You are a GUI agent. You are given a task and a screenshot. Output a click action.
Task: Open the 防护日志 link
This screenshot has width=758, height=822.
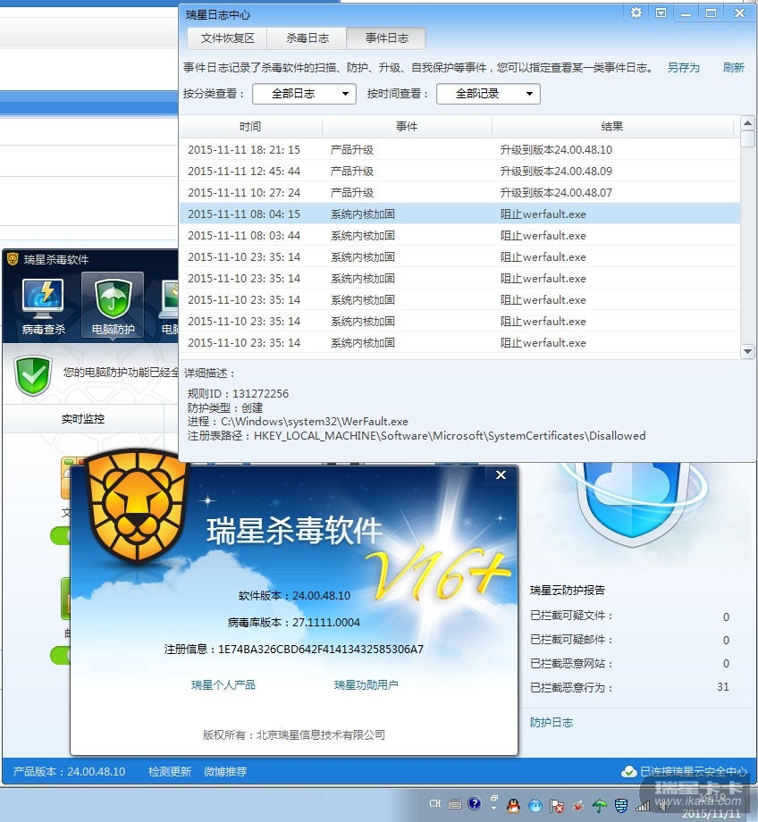pyautogui.click(x=552, y=723)
